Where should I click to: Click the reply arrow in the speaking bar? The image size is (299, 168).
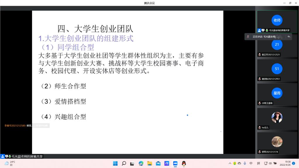tap(288, 36)
